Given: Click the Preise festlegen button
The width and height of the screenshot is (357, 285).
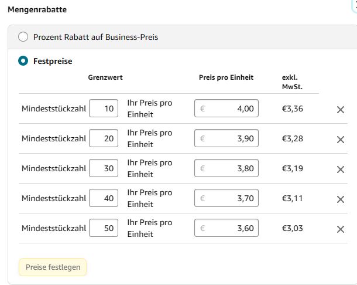Looking at the screenshot, I should point(53,267).
